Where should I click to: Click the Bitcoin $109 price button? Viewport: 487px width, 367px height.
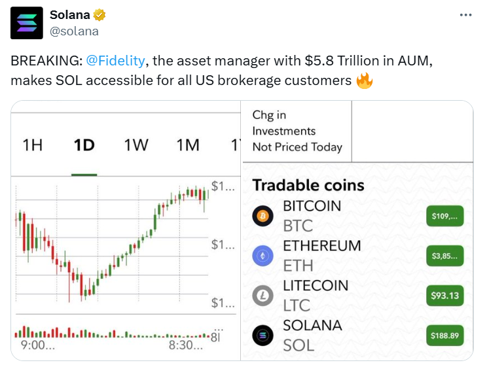pyautogui.click(x=444, y=215)
